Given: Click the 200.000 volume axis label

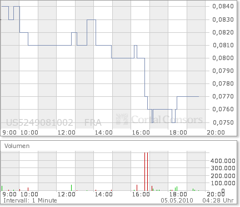Looking at the screenshot, I should coord(223,176).
